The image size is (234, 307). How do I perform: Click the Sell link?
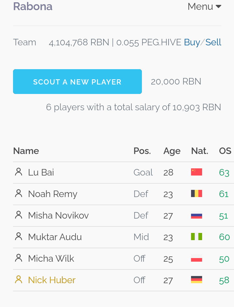[213, 42]
